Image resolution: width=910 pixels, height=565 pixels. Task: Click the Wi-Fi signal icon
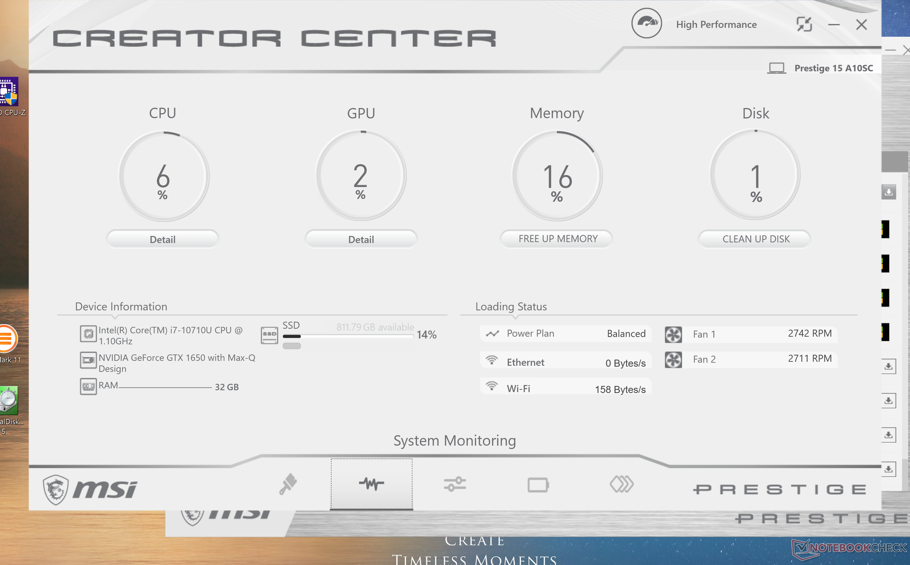(x=492, y=386)
